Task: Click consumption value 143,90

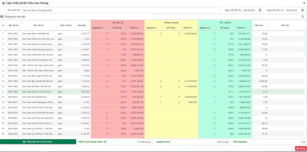Action: (x=264, y=86)
